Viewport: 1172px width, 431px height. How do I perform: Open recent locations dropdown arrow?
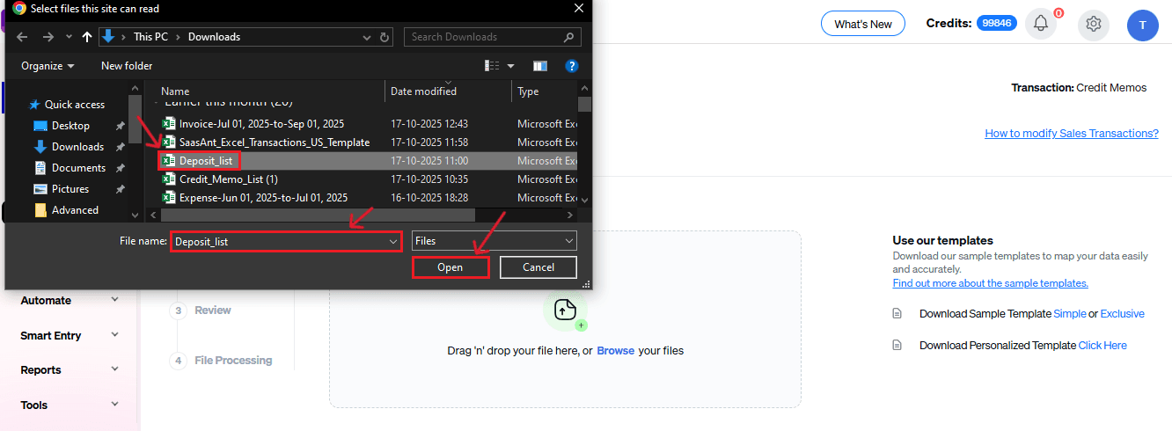tap(69, 37)
